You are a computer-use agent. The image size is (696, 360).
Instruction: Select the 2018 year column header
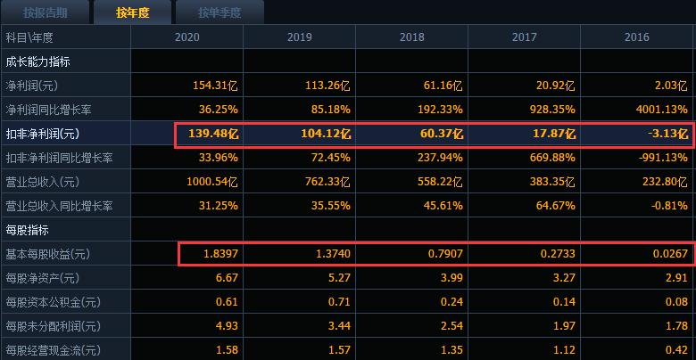[x=412, y=37]
